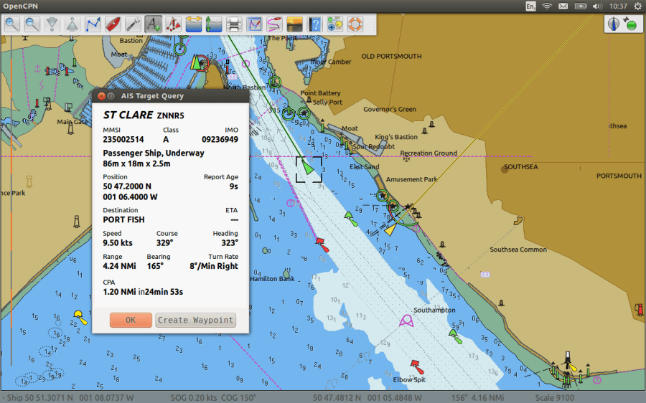646x403 pixels.
Task: Show currents with the horizontal arrows icon
Action: [193, 24]
